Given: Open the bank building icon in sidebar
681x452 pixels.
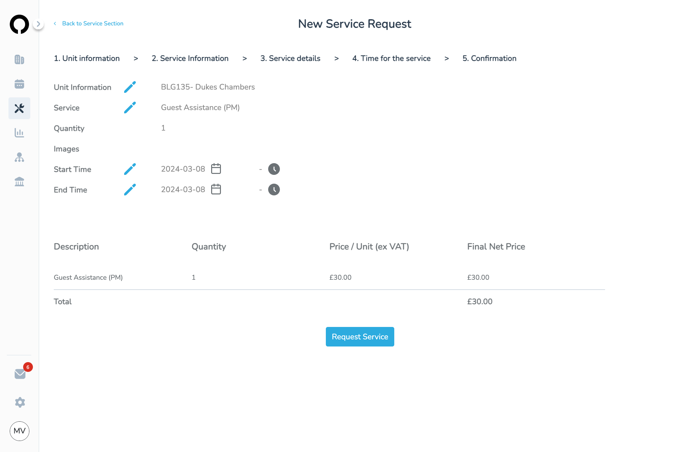Looking at the screenshot, I should (19, 182).
